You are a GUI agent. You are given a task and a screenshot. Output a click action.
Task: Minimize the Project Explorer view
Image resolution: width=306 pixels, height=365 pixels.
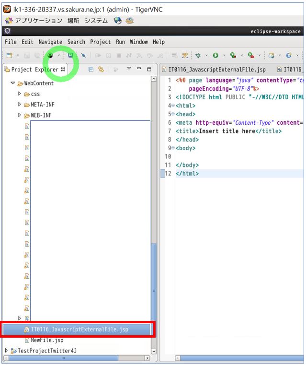(139, 69)
